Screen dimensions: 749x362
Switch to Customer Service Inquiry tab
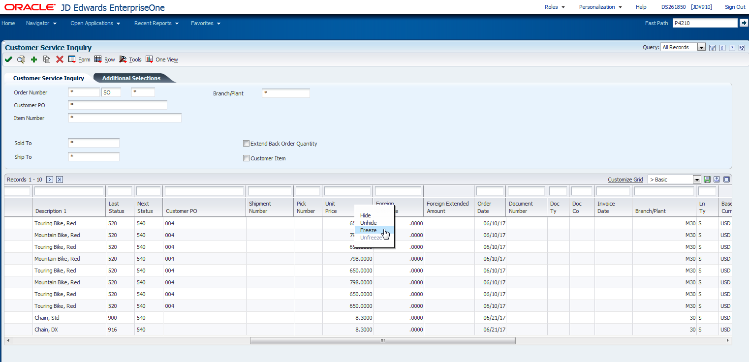[x=48, y=78]
